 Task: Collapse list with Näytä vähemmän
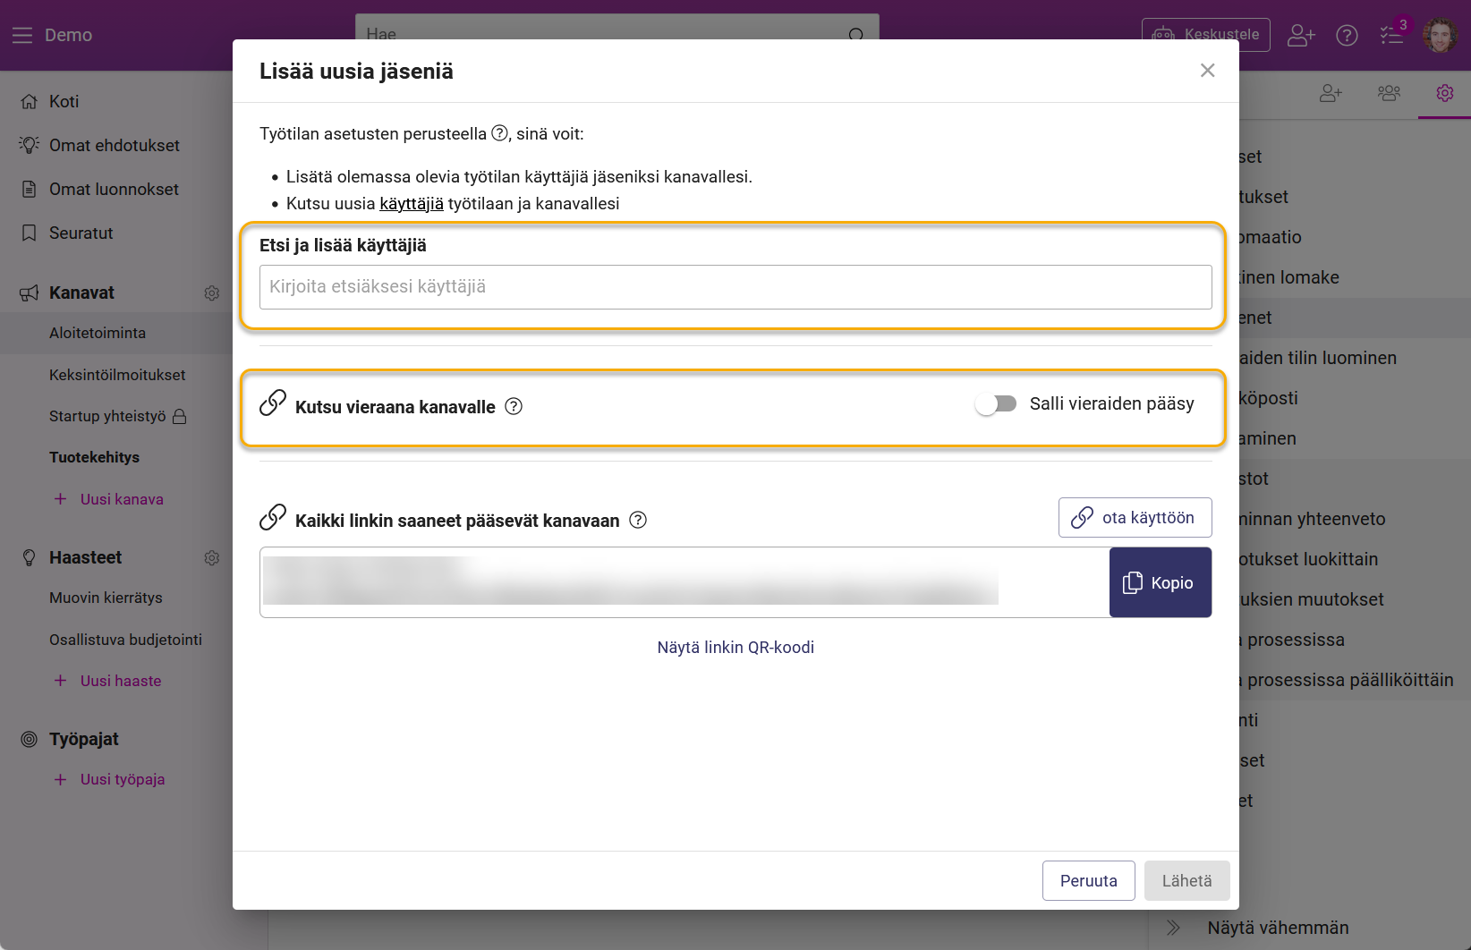point(1277,928)
